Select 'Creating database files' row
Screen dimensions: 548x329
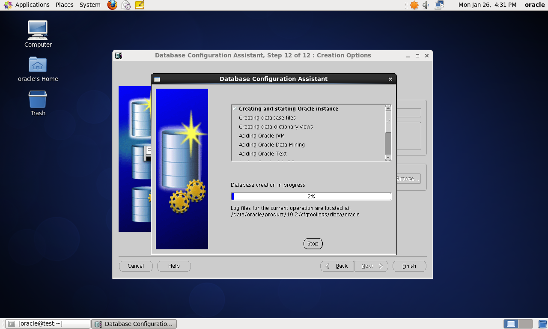[308, 118]
